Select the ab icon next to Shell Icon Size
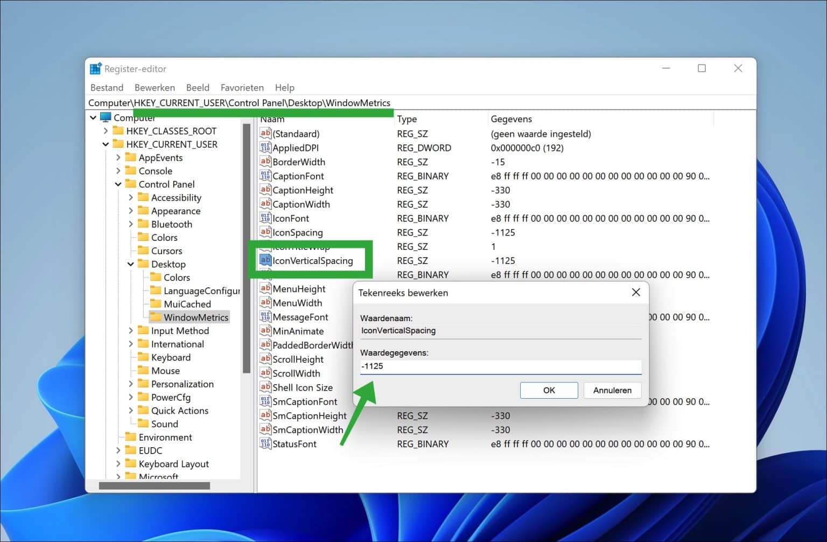The width and height of the screenshot is (827, 542). (x=265, y=387)
